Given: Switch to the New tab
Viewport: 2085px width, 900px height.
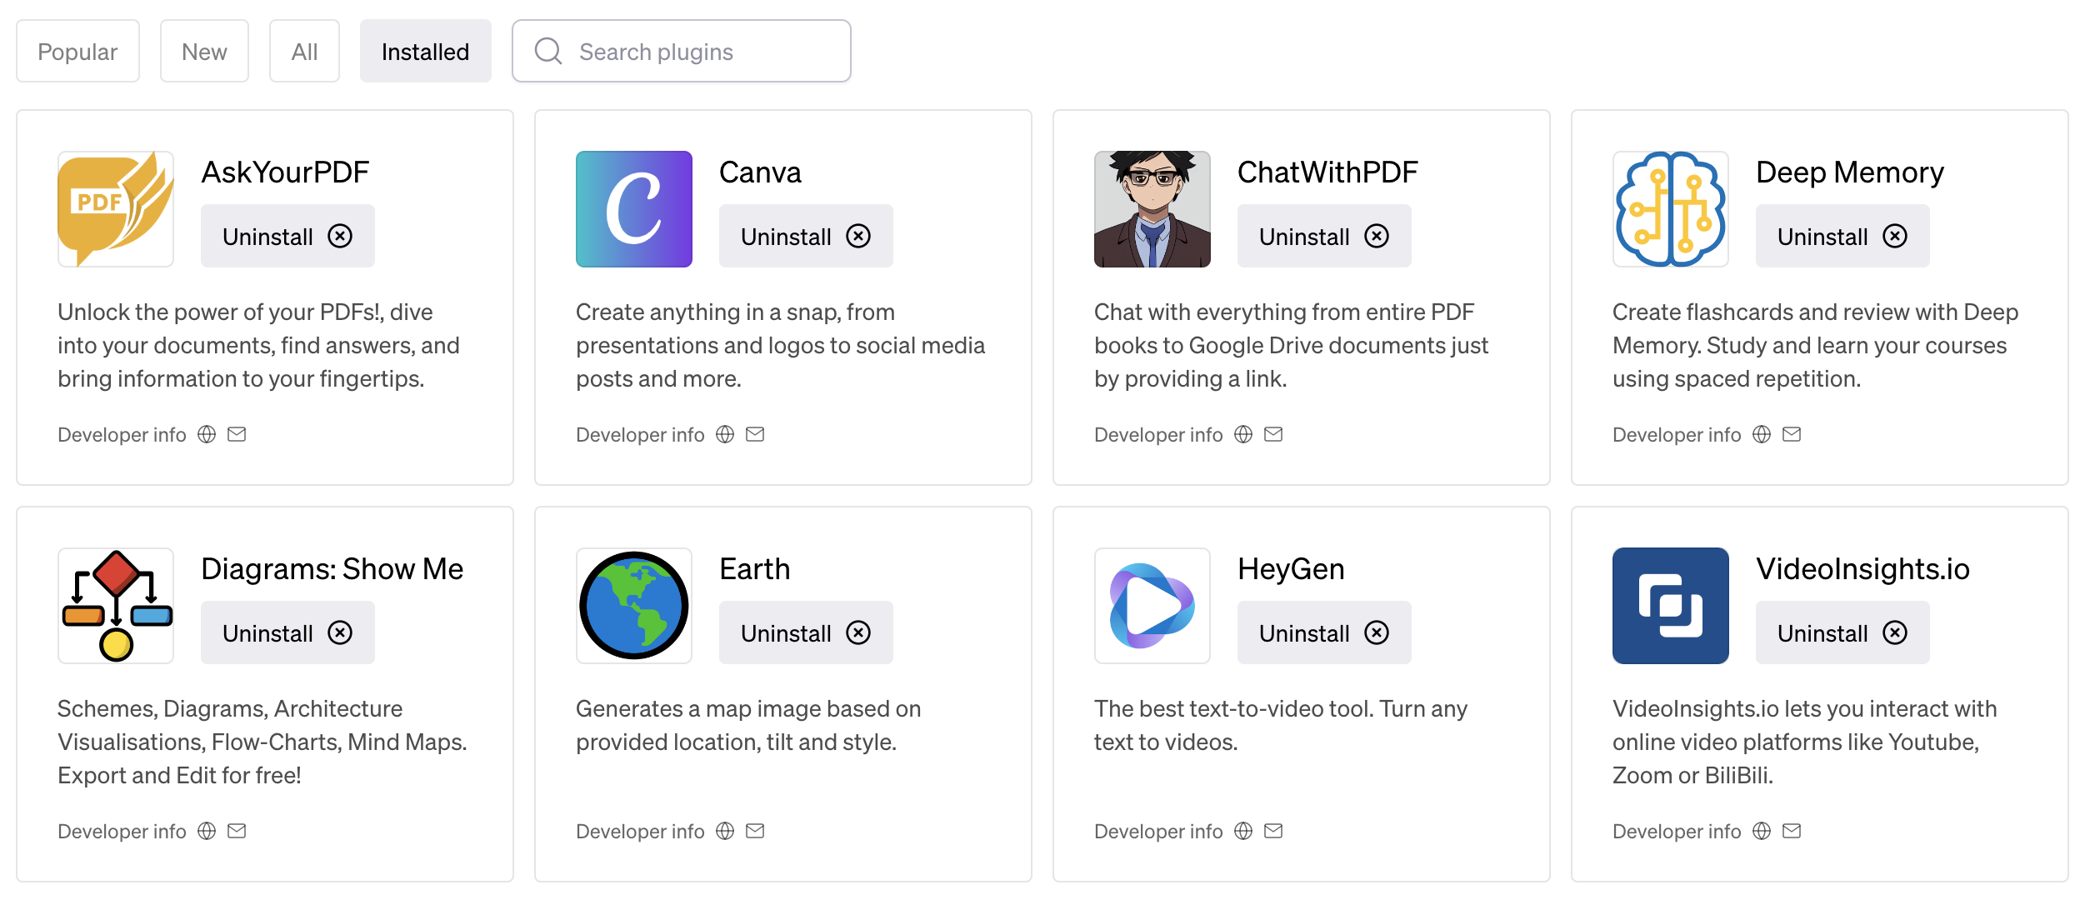Looking at the screenshot, I should tap(204, 51).
